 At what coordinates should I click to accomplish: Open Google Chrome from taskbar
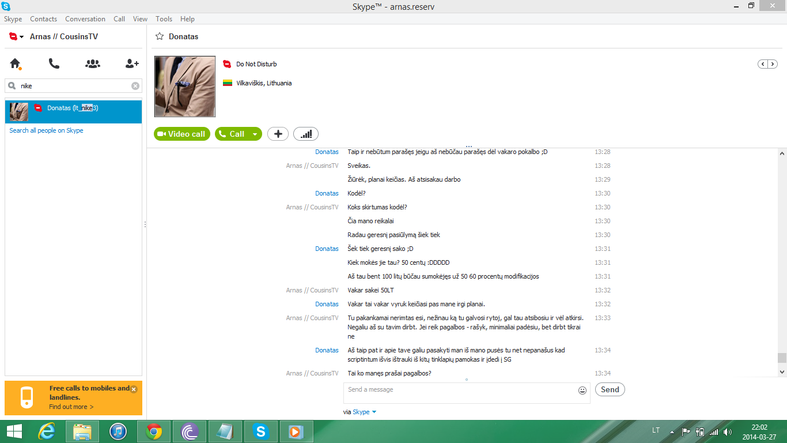(x=154, y=431)
